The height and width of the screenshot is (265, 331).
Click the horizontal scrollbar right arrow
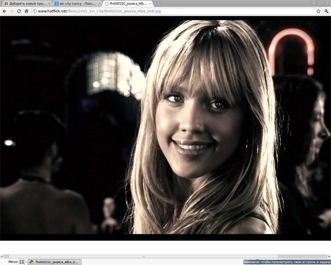[x=329, y=257]
